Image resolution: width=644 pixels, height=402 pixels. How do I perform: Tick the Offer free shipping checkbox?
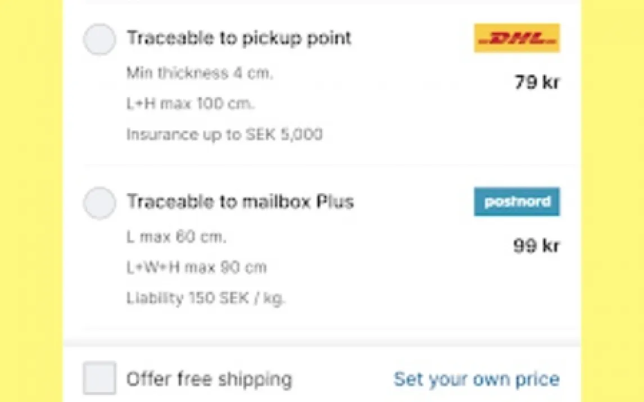coord(99,378)
